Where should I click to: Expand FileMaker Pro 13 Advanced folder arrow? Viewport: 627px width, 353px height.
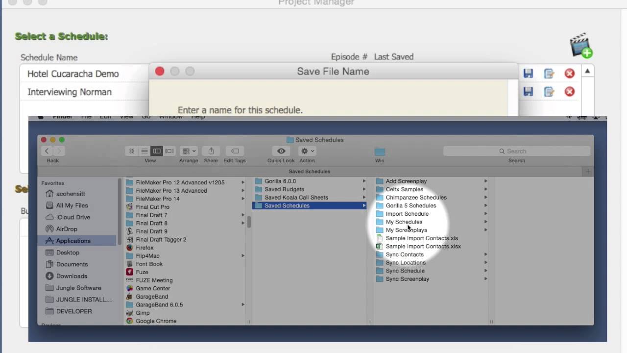pos(242,191)
